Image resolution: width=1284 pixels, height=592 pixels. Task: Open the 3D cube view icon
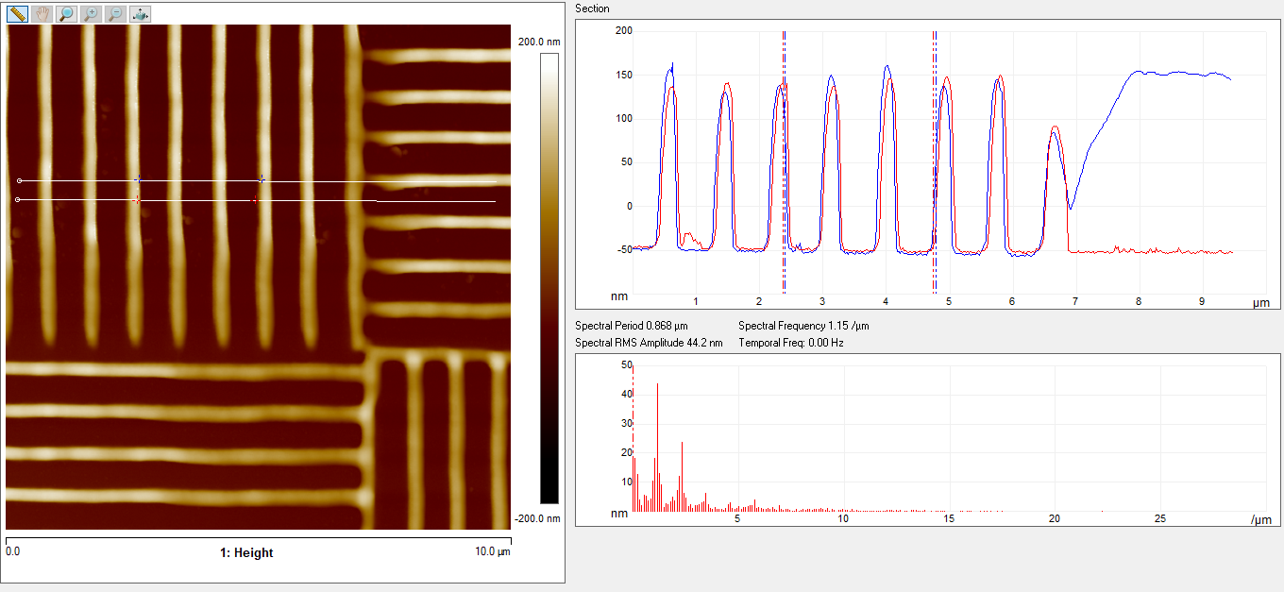pos(139,13)
